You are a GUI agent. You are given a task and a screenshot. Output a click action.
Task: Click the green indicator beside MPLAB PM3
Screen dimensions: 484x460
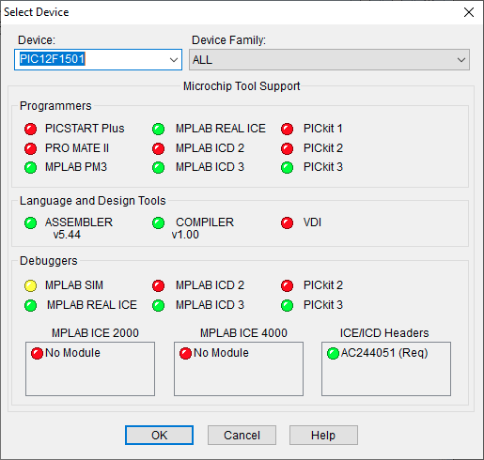[31, 167]
